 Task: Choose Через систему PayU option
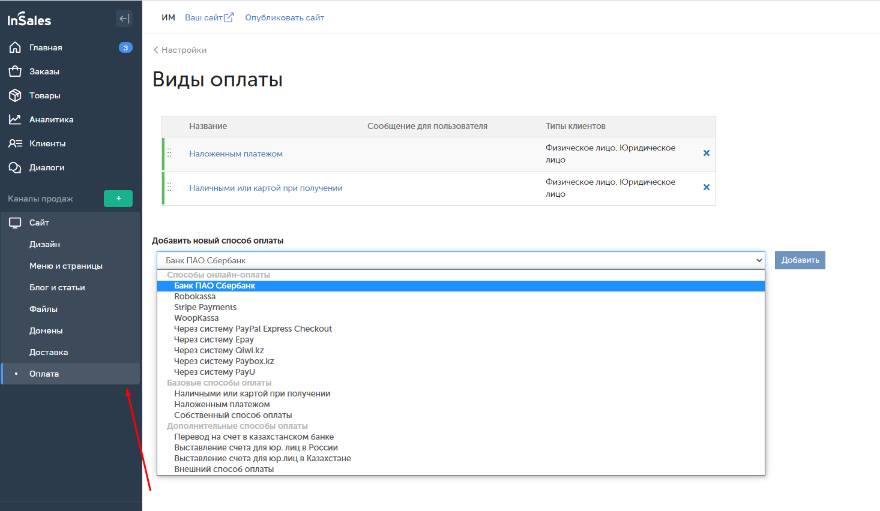(x=461, y=372)
